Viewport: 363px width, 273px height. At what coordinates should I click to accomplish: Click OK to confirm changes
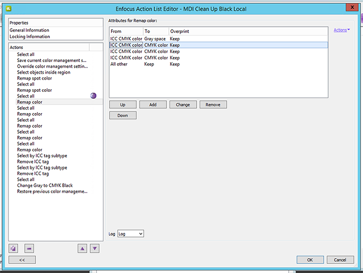(310, 260)
